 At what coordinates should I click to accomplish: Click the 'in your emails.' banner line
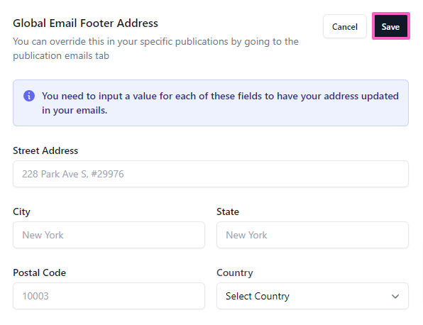[75, 110]
